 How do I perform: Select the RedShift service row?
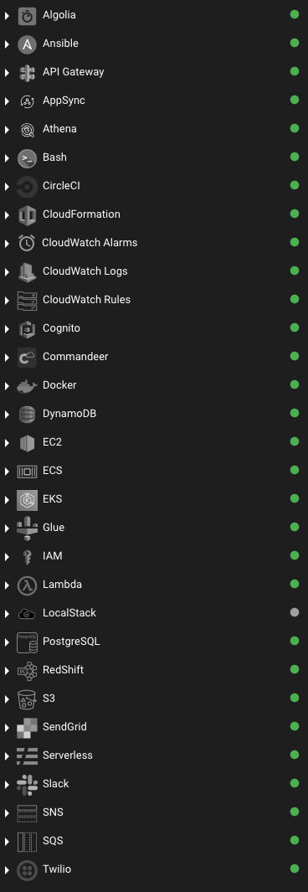154,669
